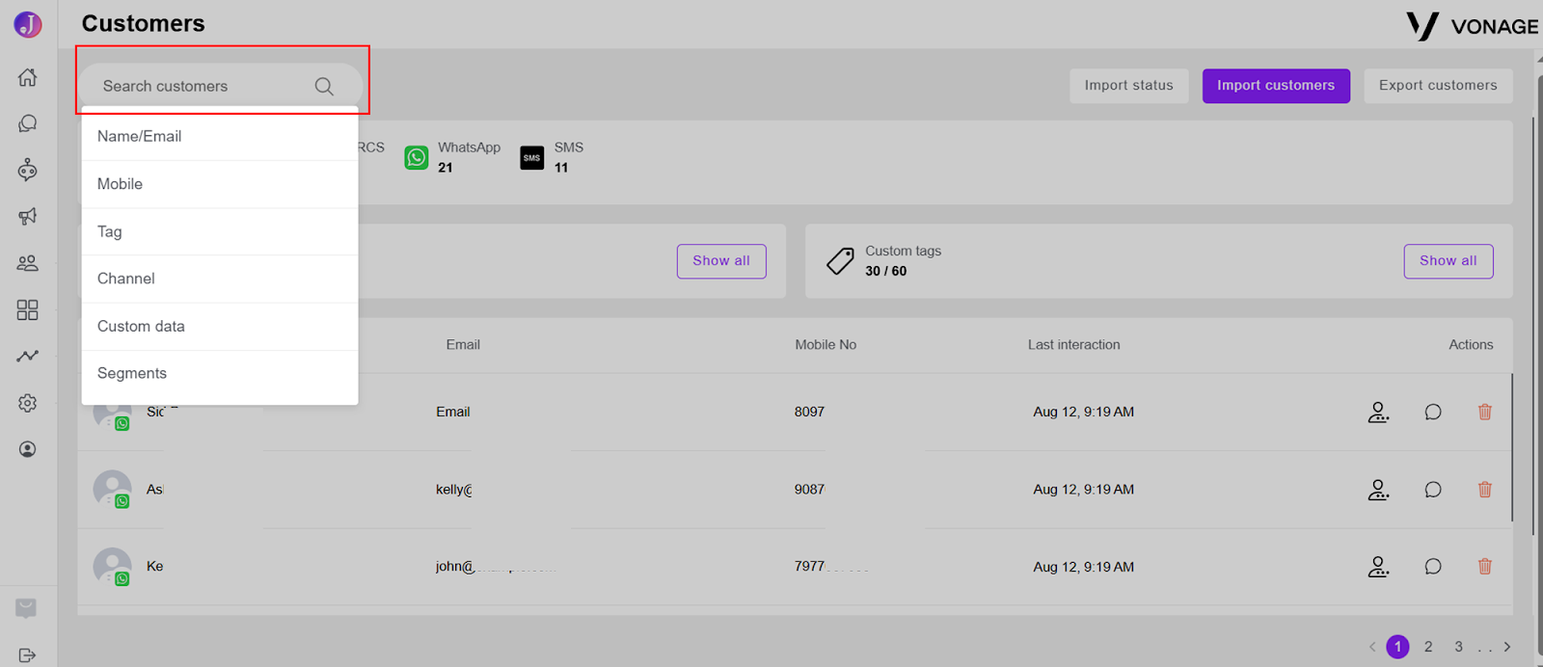Start chat with the john@ customer

coord(1433,567)
